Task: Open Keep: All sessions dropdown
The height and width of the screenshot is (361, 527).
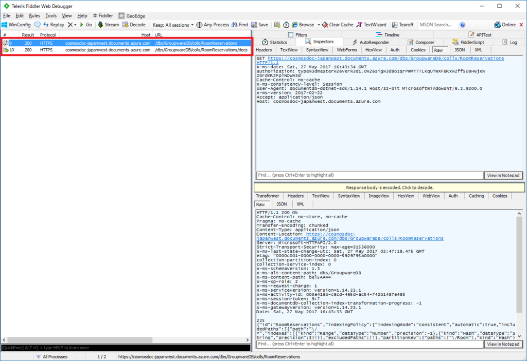Action: point(173,25)
